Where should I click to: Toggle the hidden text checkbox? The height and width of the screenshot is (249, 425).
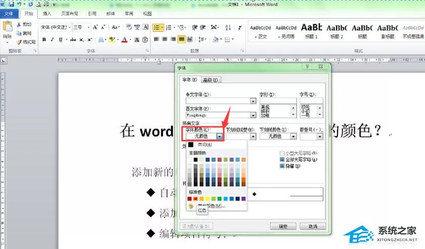click(x=282, y=166)
